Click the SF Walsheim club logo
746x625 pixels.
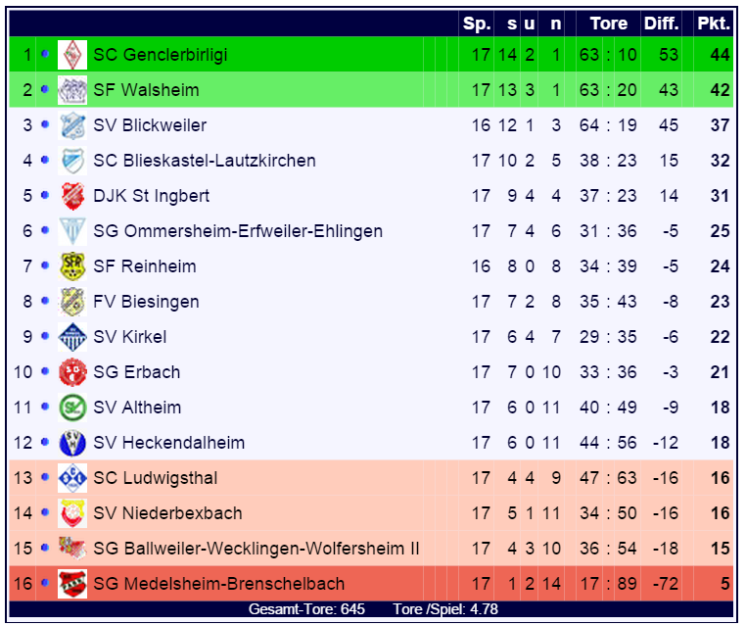pos(72,90)
